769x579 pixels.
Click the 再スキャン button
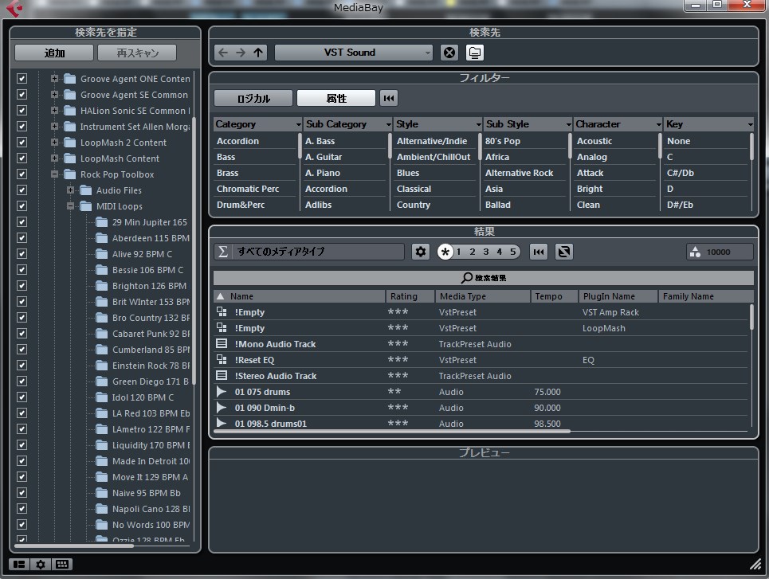[x=137, y=53]
